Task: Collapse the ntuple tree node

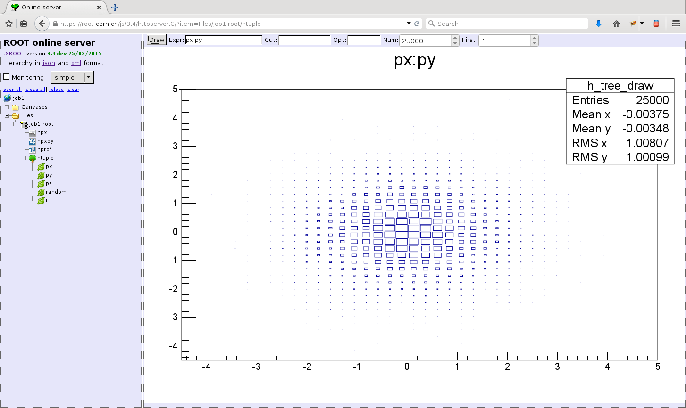Action: click(x=24, y=158)
